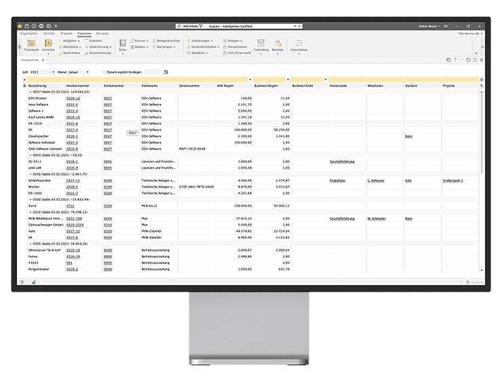Open the calendar picker beside date field
Image resolution: width=502 pixels, height=382 pixels.
pos(166,71)
